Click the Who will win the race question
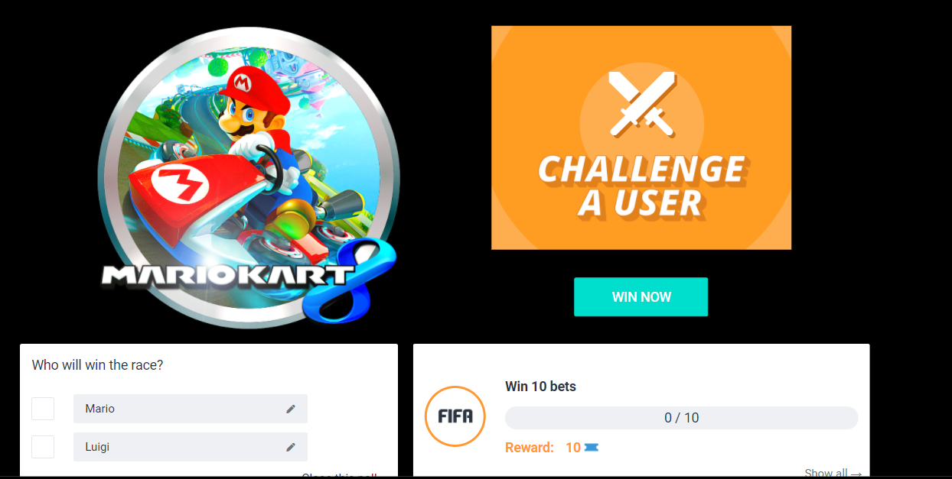Screen dimensions: 952x479 point(98,365)
